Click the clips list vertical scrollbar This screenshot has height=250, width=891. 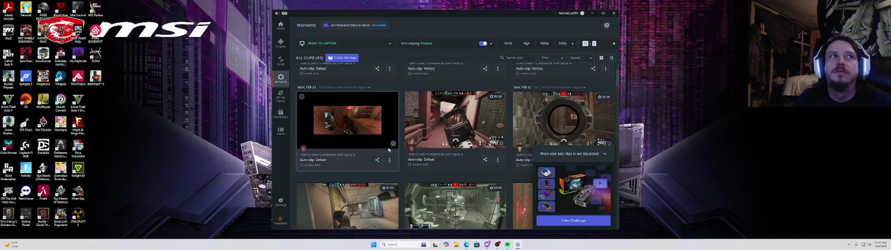point(617,79)
